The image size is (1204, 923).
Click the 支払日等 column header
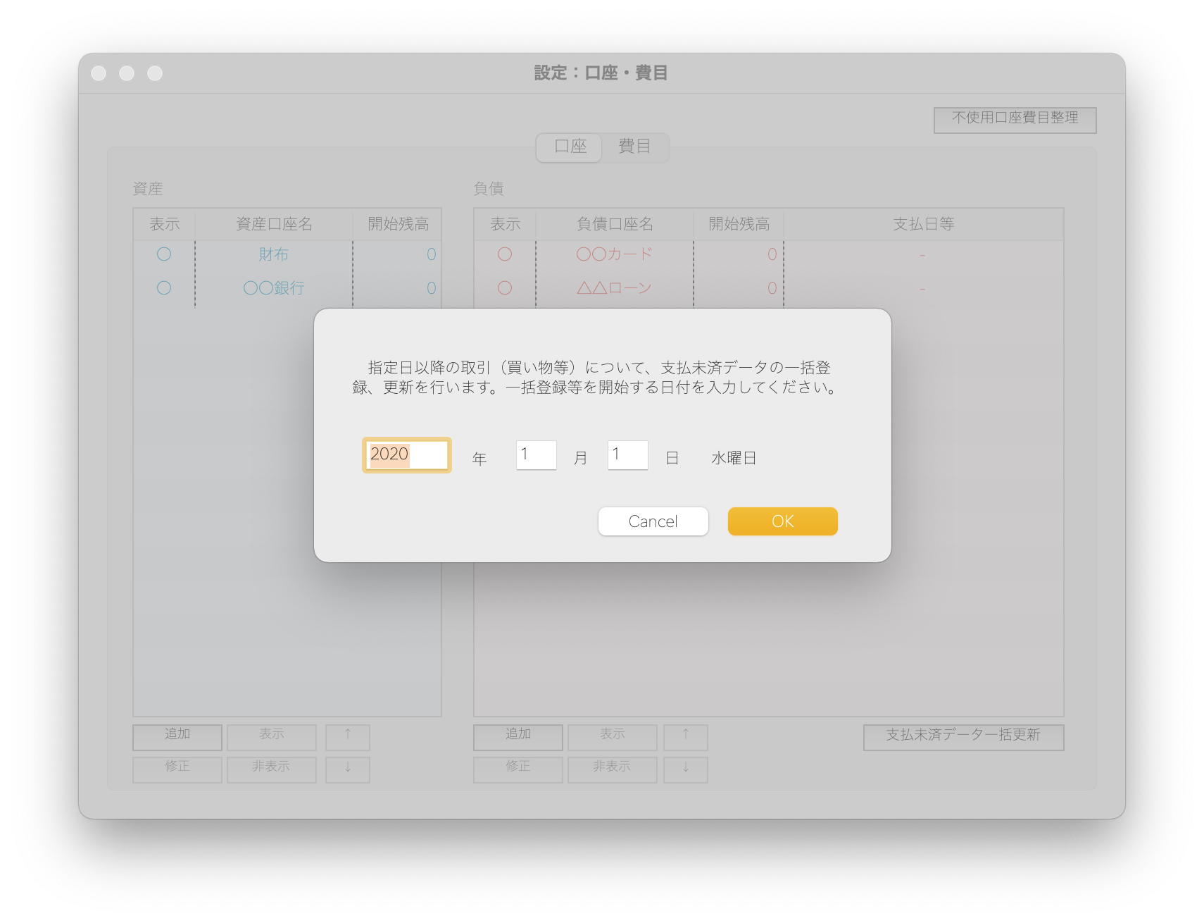[924, 224]
